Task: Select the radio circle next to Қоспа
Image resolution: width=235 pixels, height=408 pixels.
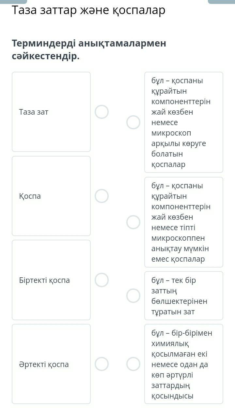Action: click(102, 196)
